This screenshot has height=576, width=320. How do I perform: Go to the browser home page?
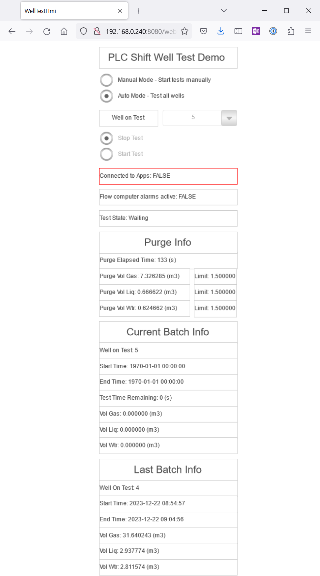point(64,31)
